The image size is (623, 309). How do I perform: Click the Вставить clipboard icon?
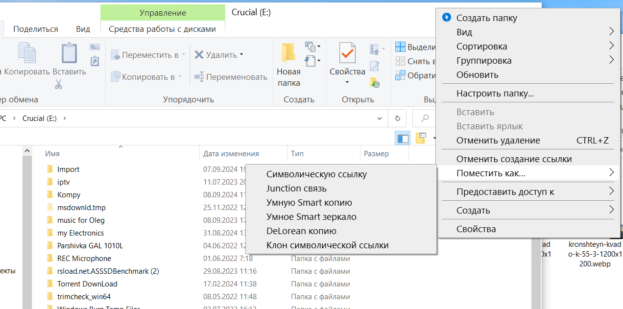click(69, 53)
